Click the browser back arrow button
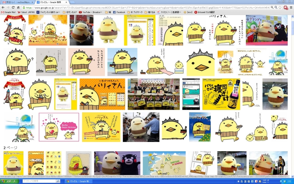This screenshot has width=294, height=184. tap(3, 7)
